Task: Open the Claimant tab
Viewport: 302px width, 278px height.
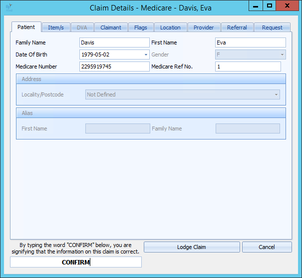Action: point(111,27)
